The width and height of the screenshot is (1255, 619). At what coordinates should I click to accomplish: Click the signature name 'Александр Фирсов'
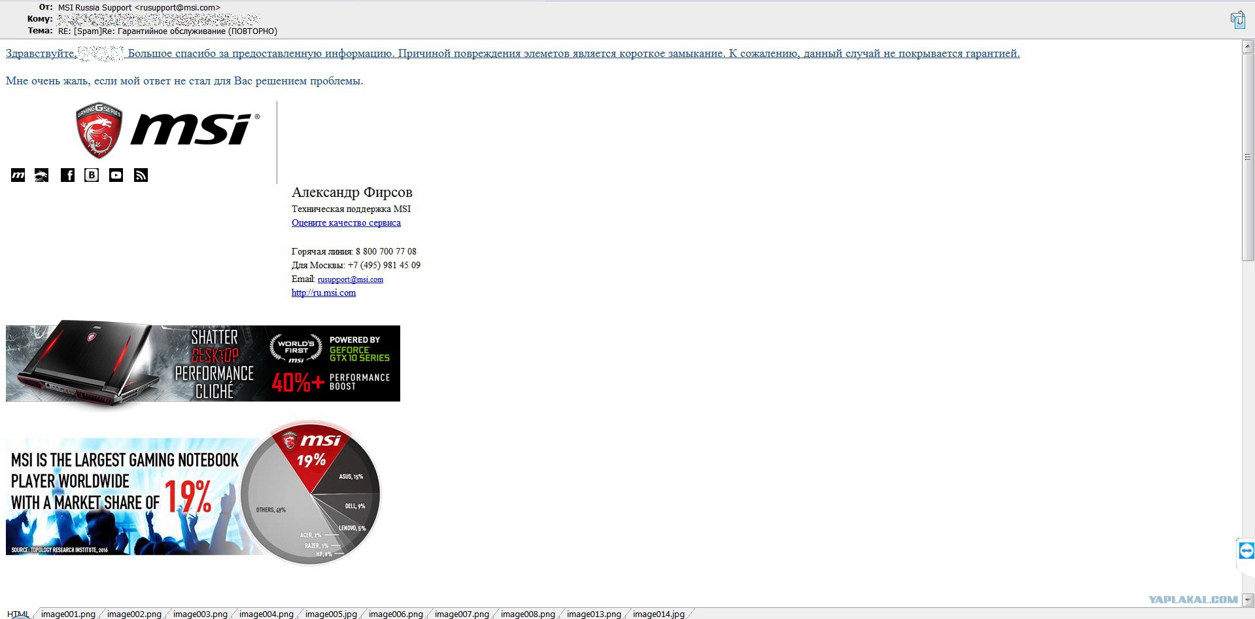click(352, 192)
